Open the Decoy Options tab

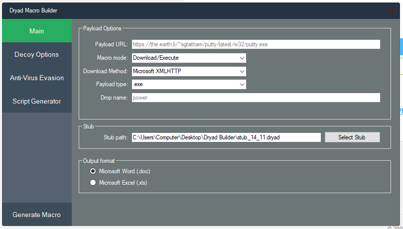click(37, 54)
